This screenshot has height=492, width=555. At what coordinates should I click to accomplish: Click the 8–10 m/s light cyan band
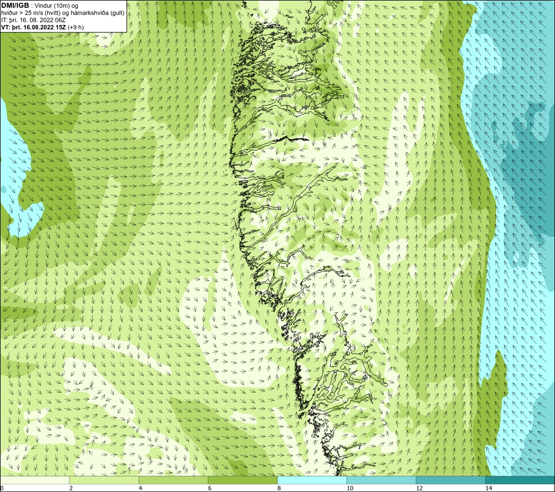312,480
